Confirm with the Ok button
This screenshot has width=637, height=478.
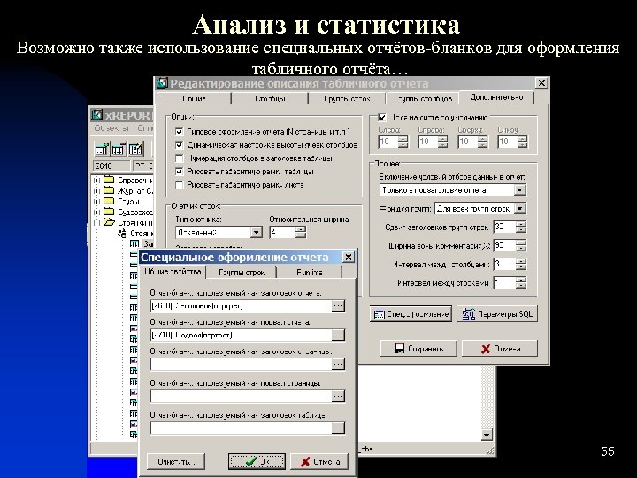257,462
